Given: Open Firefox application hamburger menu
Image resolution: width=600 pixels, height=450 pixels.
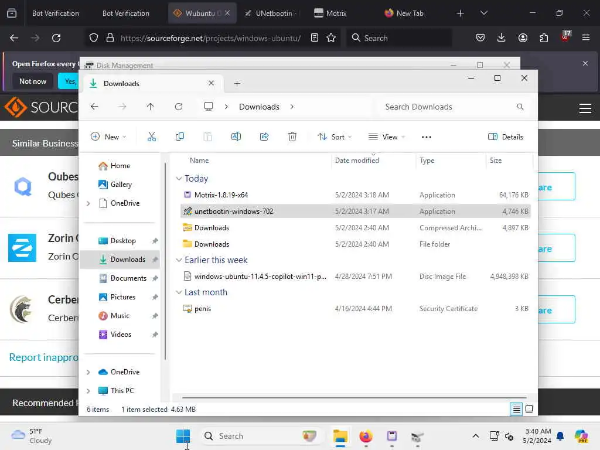Looking at the screenshot, I should coord(585,38).
